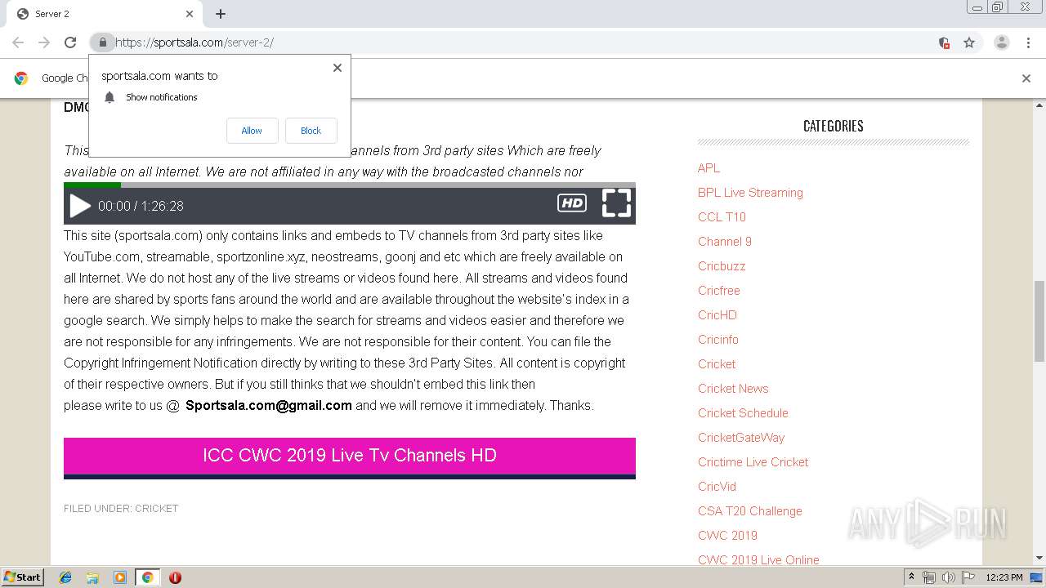The image size is (1046, 588).
Task: Click the address bar URL field
Action: pyautogui.click(x=523, y=42)
